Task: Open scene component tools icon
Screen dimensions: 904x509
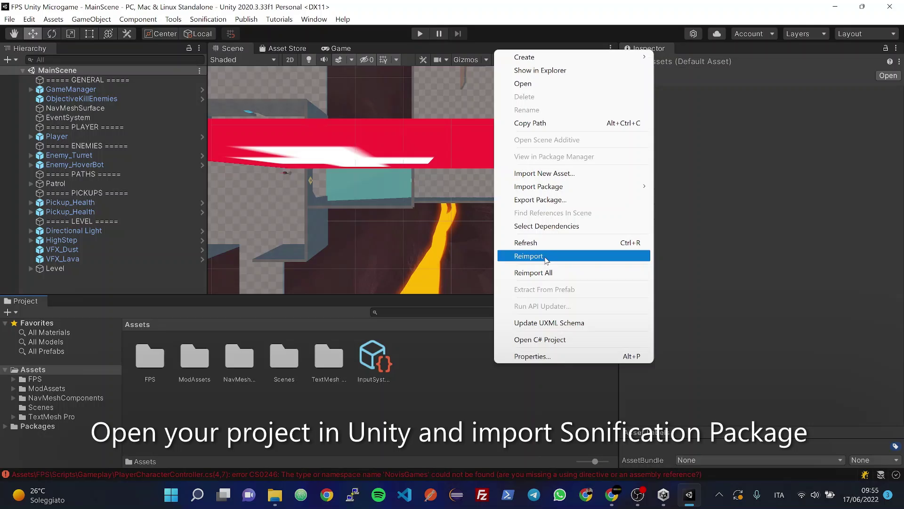Action: tap(423, 60)
